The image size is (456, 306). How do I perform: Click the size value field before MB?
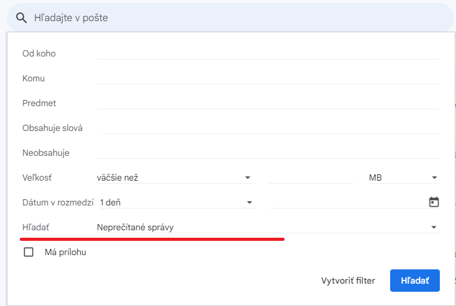(x=311, y=178)
